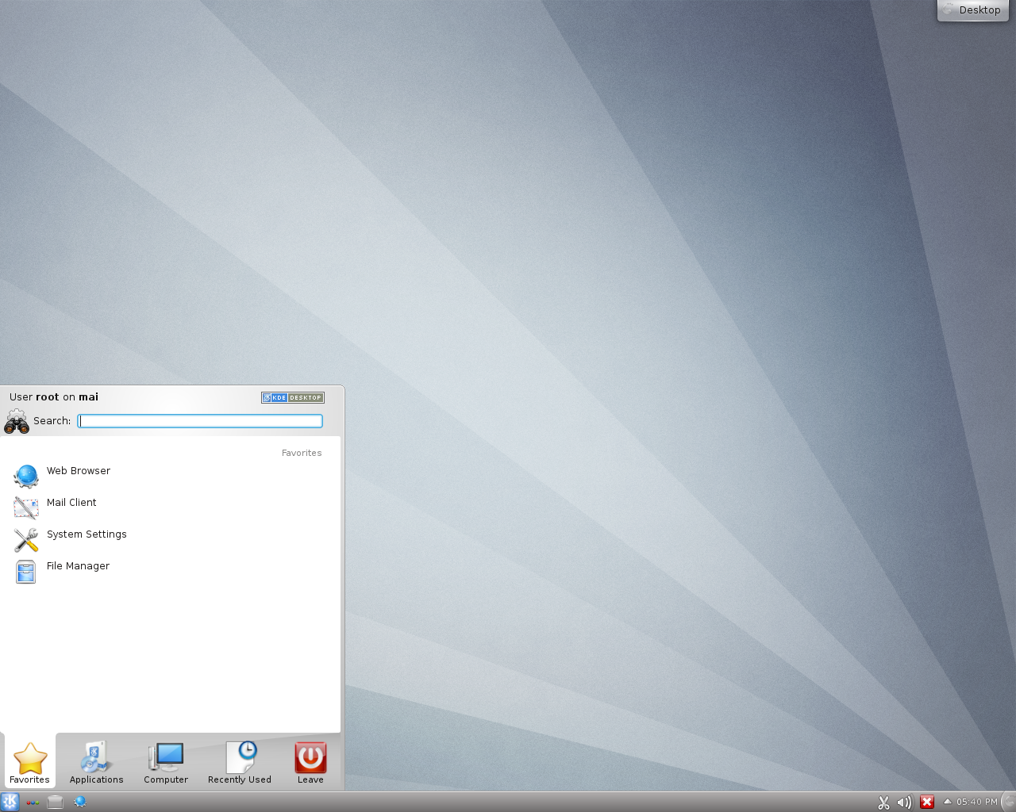
Task: Switch to the Computer tab
Action: pos(166,763)
